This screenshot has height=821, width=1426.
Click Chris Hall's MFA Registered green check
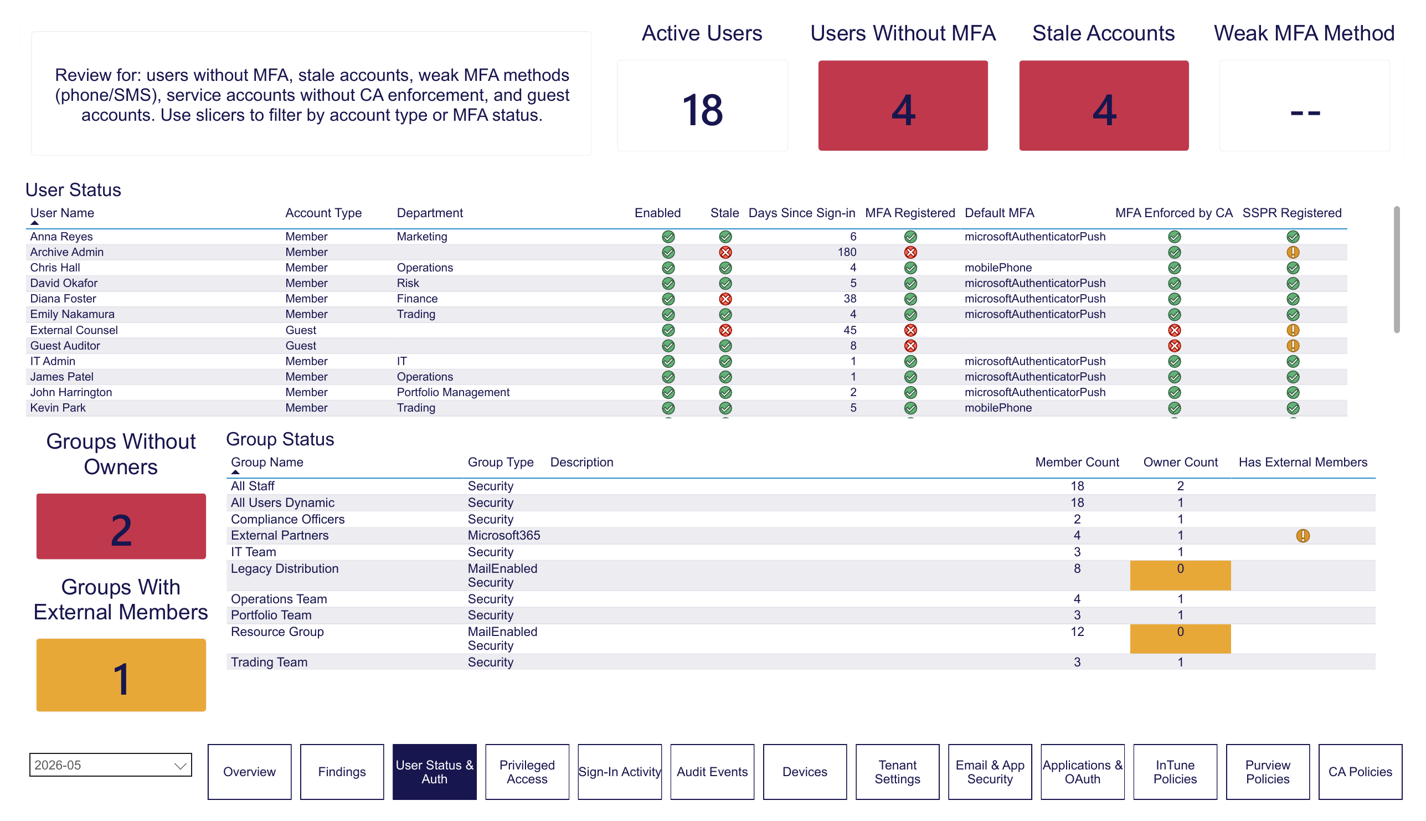pyautogui.click(x=910, y=268)
